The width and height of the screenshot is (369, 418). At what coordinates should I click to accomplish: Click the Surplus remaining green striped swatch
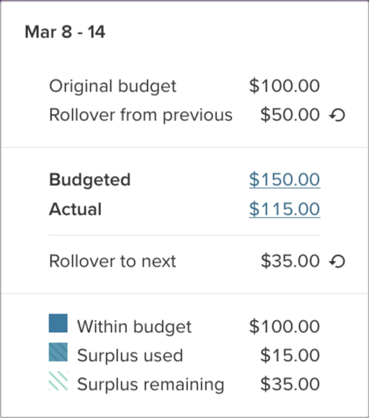(x=58, y=381)
